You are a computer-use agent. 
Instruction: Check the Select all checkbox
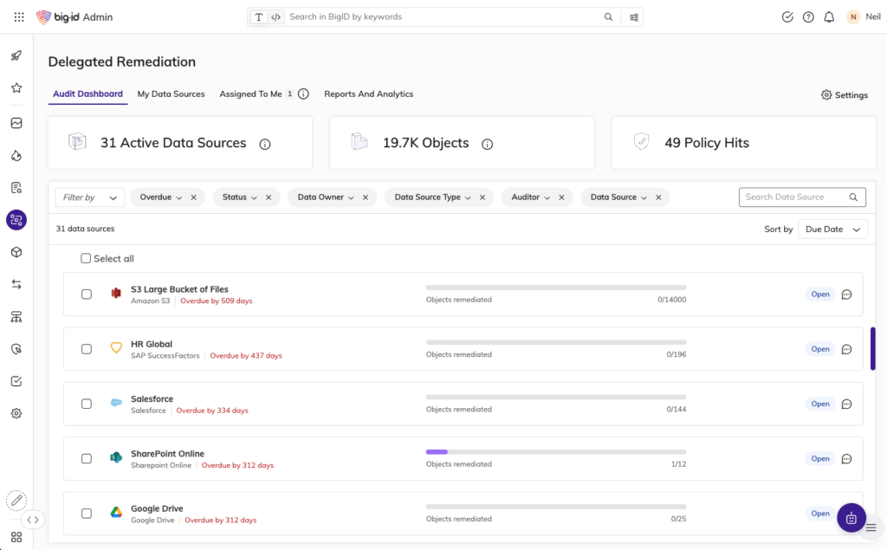tap(86, 258)
